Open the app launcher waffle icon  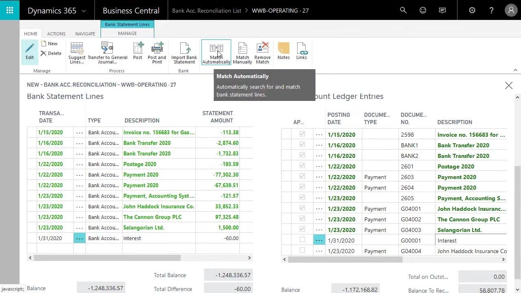click(10, 10)
